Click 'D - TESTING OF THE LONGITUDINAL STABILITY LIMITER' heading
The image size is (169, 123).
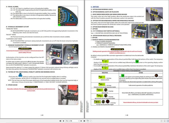click(30, 72)
